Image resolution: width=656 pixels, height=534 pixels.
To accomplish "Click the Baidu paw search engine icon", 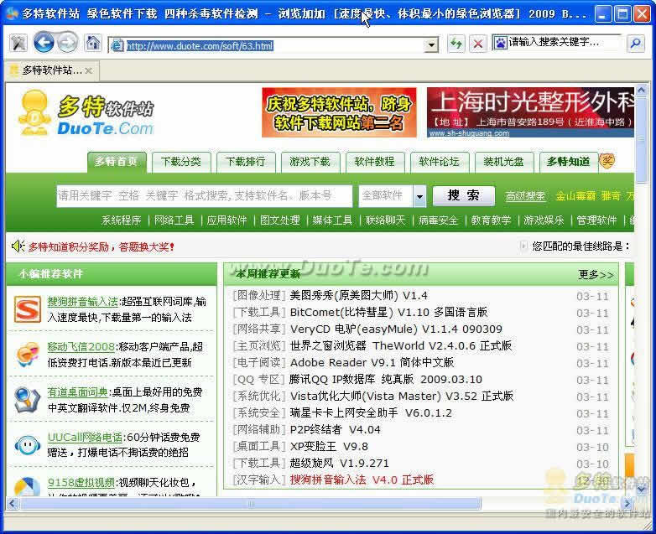I will (x=500, y=42).
